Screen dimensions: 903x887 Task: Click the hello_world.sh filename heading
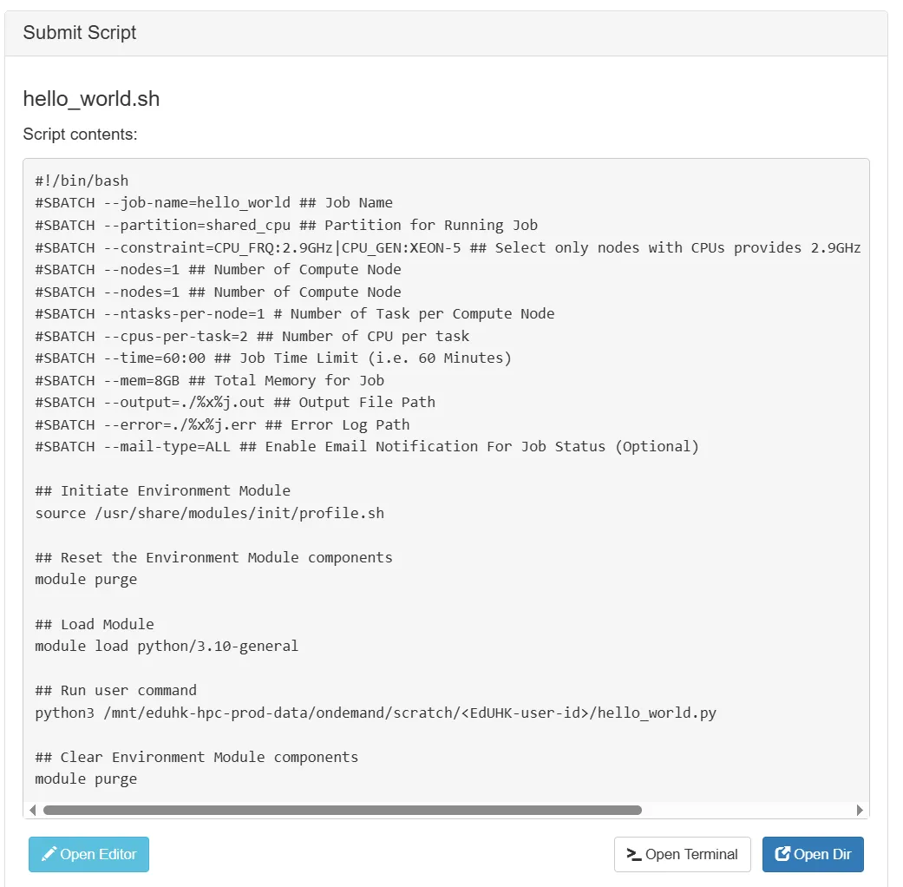pos(90,98)
